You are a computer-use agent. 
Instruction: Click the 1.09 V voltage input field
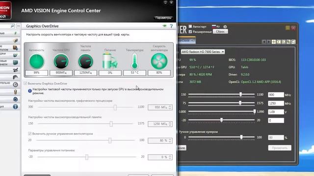[x=276, y=112]
